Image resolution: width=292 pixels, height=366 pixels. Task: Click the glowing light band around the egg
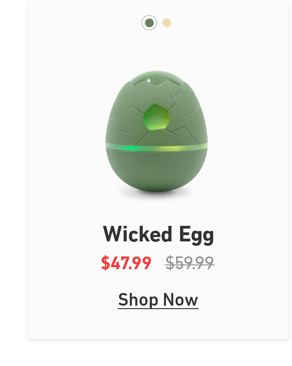pyautogui.click(x=157, y=147)
